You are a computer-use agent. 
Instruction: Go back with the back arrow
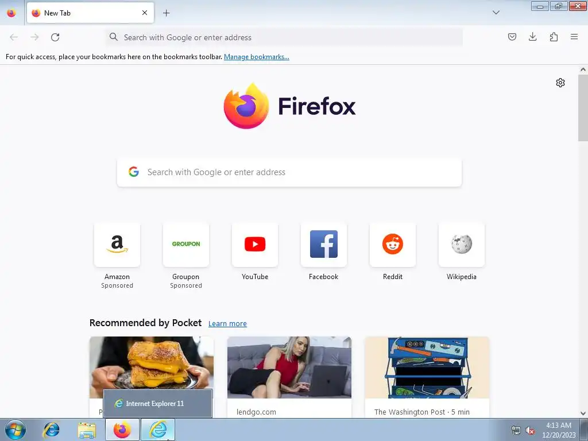[14, 37]
